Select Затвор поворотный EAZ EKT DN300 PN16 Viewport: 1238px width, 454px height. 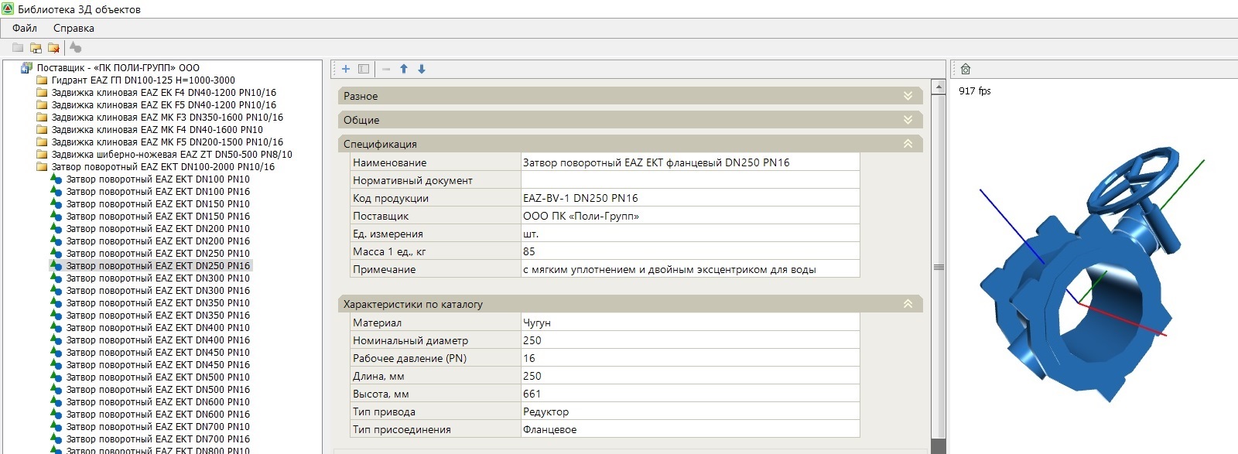158,291
